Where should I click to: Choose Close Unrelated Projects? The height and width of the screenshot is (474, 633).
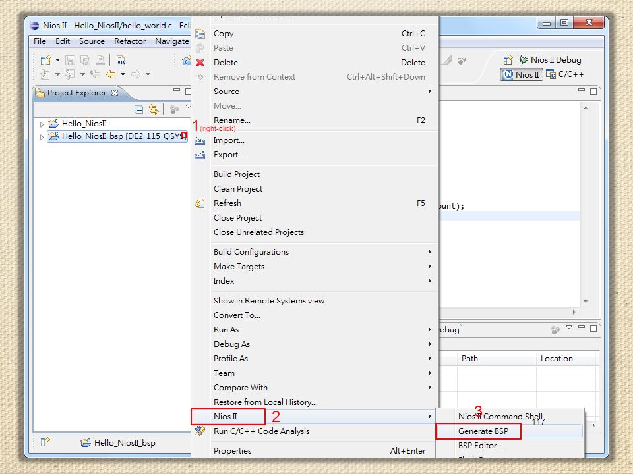click(315, 232)
